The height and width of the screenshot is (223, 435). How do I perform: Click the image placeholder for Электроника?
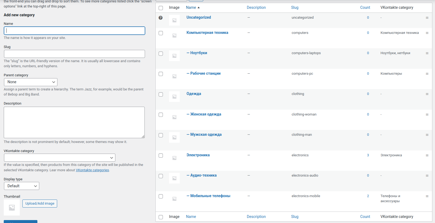(174, 158)
